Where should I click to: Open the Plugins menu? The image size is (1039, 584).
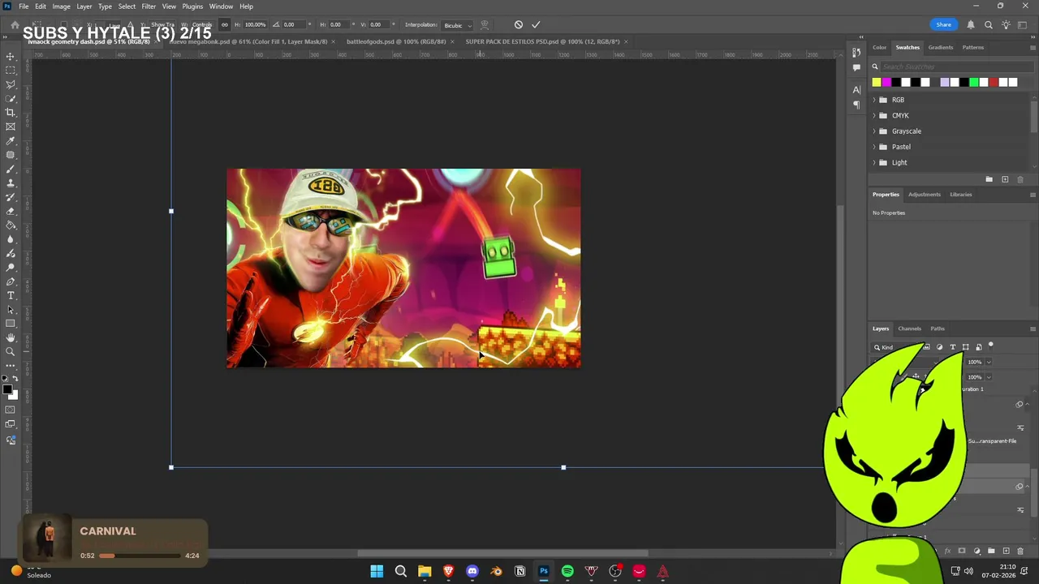192,6
